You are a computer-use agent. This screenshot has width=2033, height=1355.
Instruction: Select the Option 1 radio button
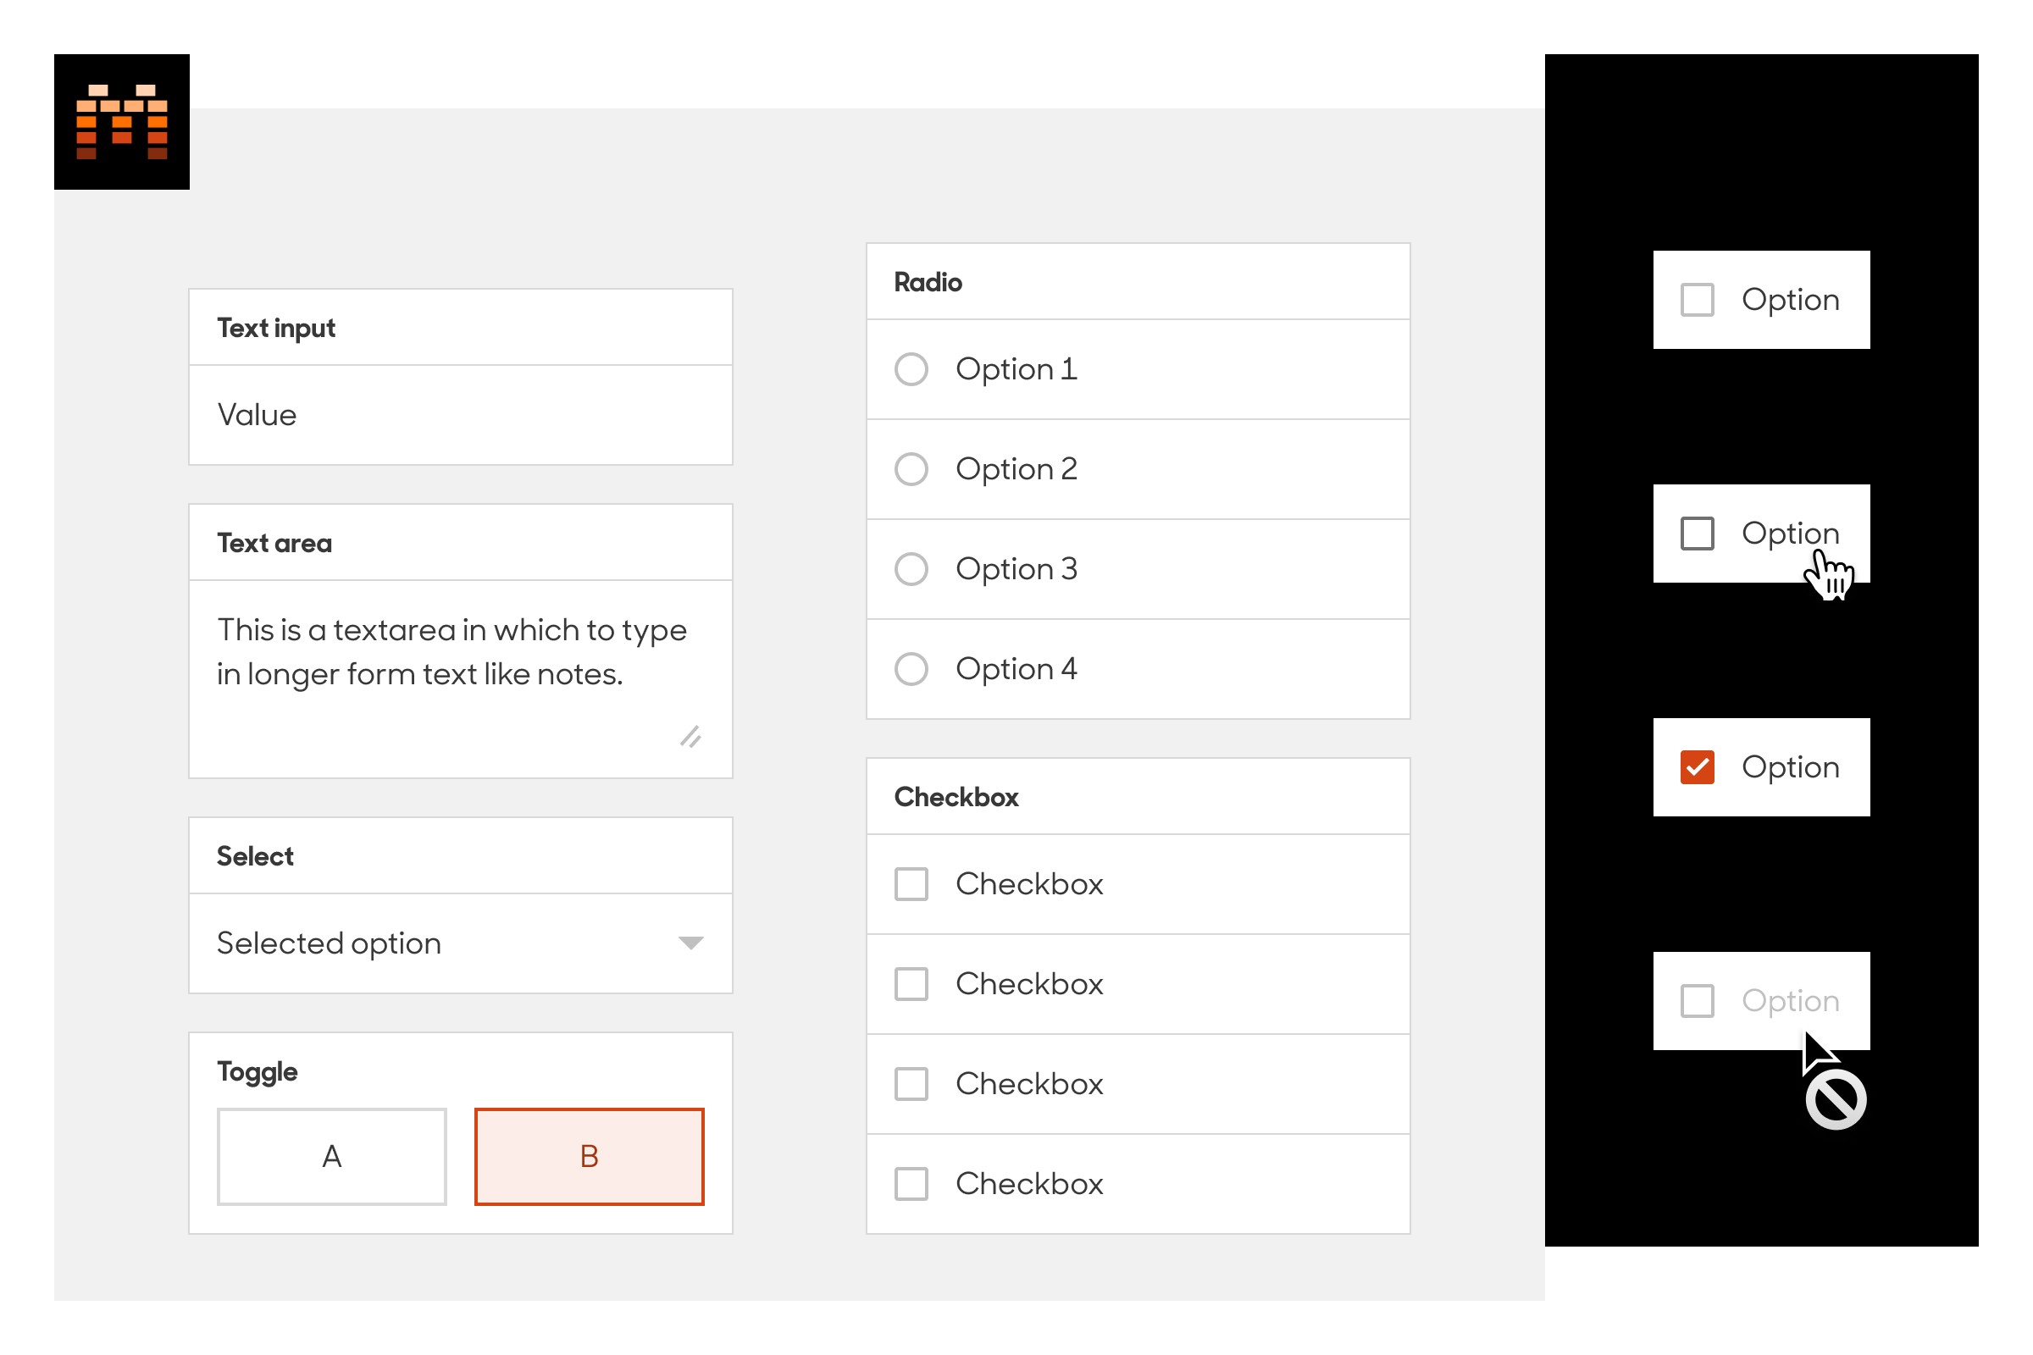(911, 369)
